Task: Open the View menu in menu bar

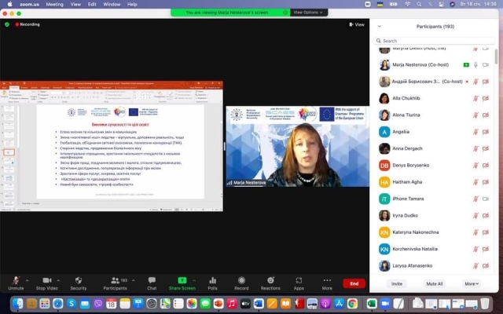Action: 75,4
